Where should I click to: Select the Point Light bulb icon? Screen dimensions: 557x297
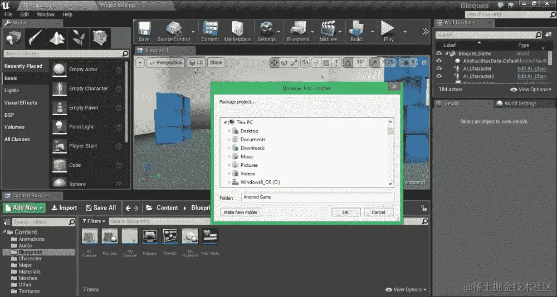coord(60,127)
